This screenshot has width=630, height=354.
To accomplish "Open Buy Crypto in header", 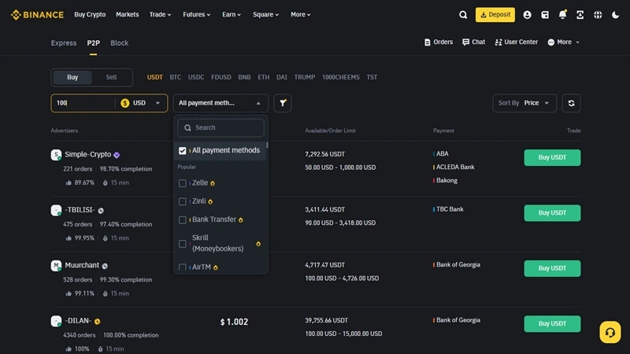I will coord(90,14).
